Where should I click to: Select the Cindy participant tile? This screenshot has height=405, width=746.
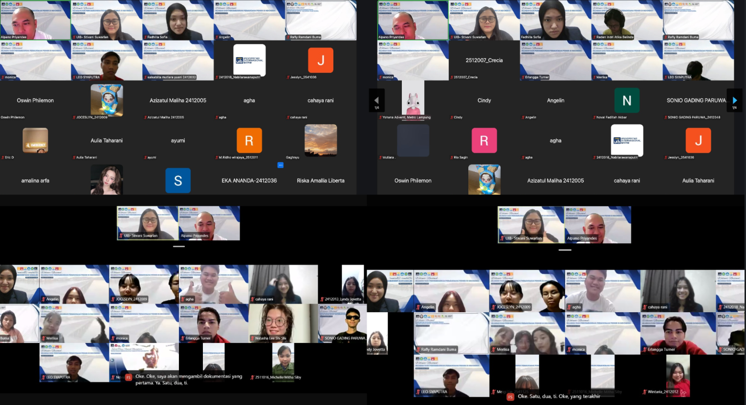coord(484,101)
